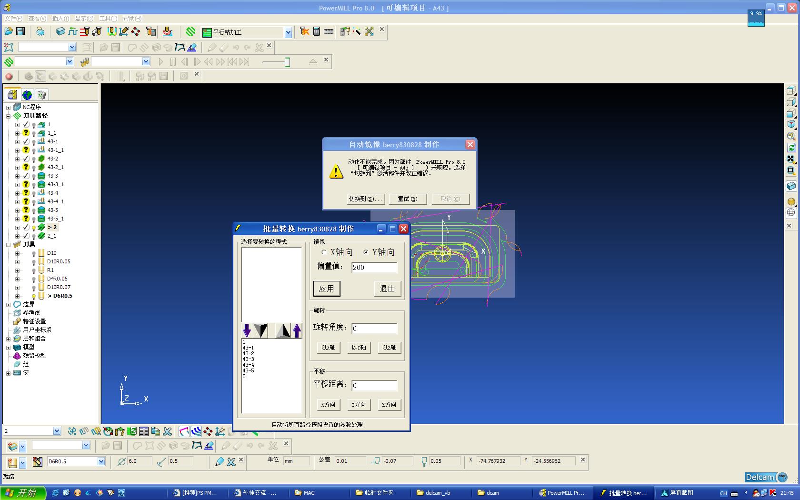Open toolpath strategies green icon

coord(190,31)
